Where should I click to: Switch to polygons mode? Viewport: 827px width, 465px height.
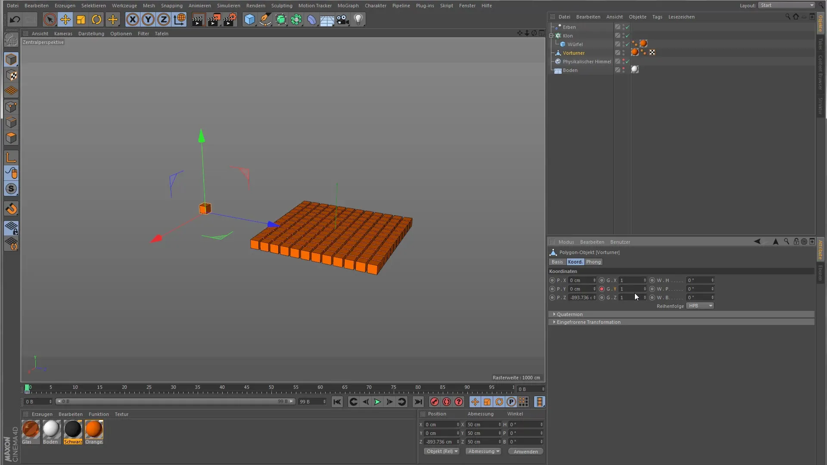(12, 138)
